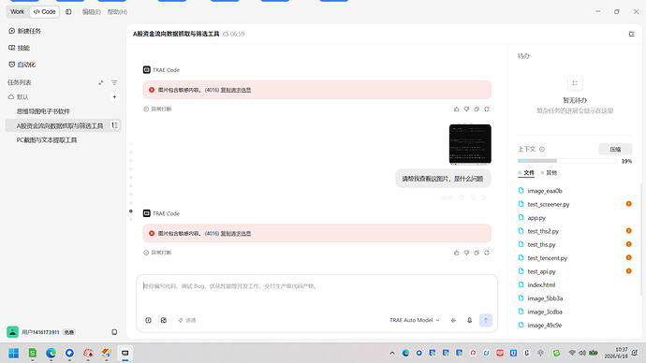
Task: Click the cloud icon beside 06:59 in header
Action: [226, 34]
